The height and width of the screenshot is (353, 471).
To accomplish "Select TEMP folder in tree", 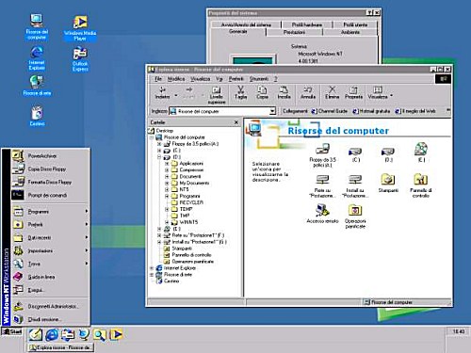I will pos(182,209).
